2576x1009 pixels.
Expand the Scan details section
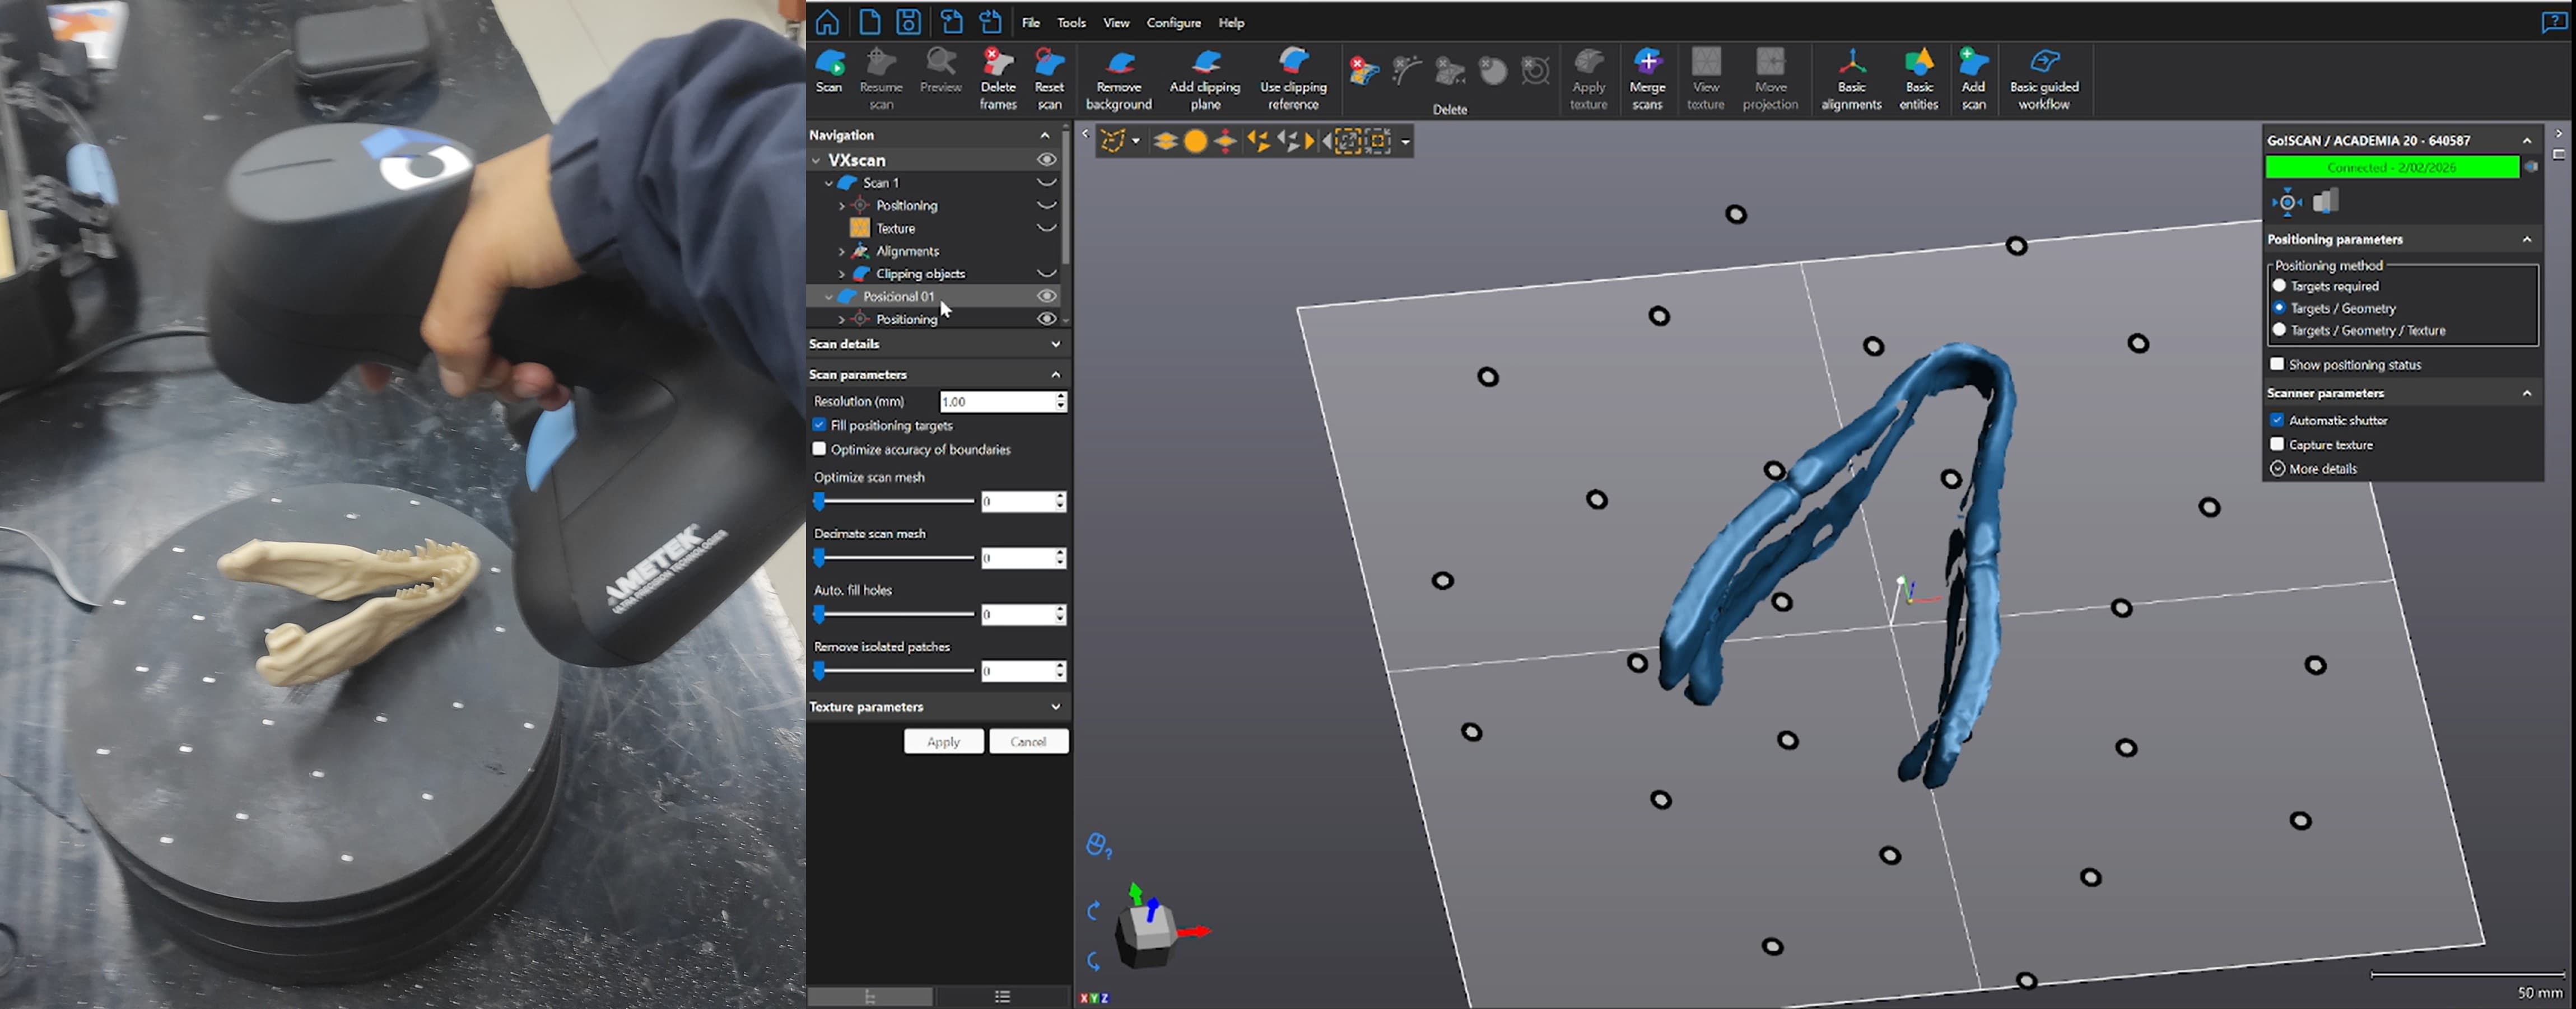point(1056,344)
